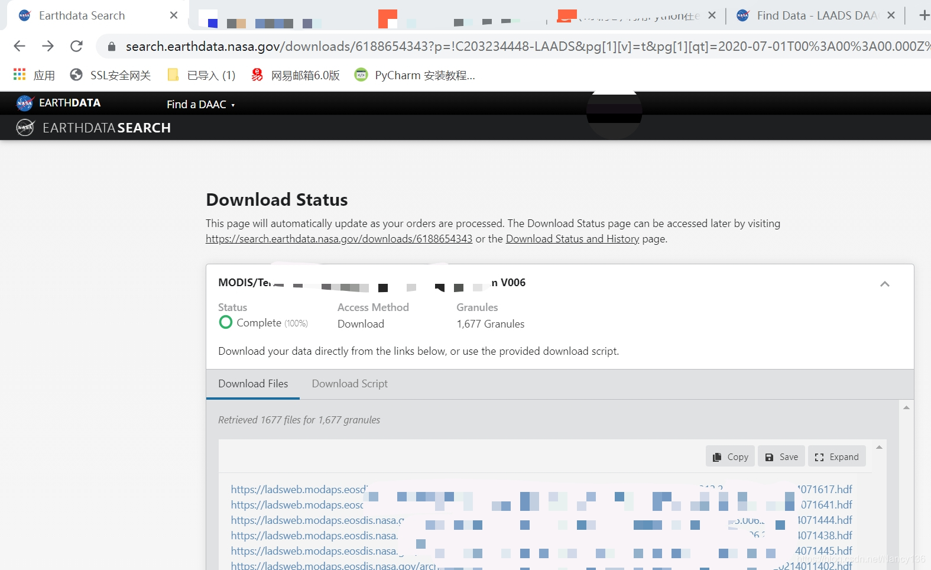Open the PyCharm 安装教程 bookmark
Screen dimensions: 931x570
point(415,75)
